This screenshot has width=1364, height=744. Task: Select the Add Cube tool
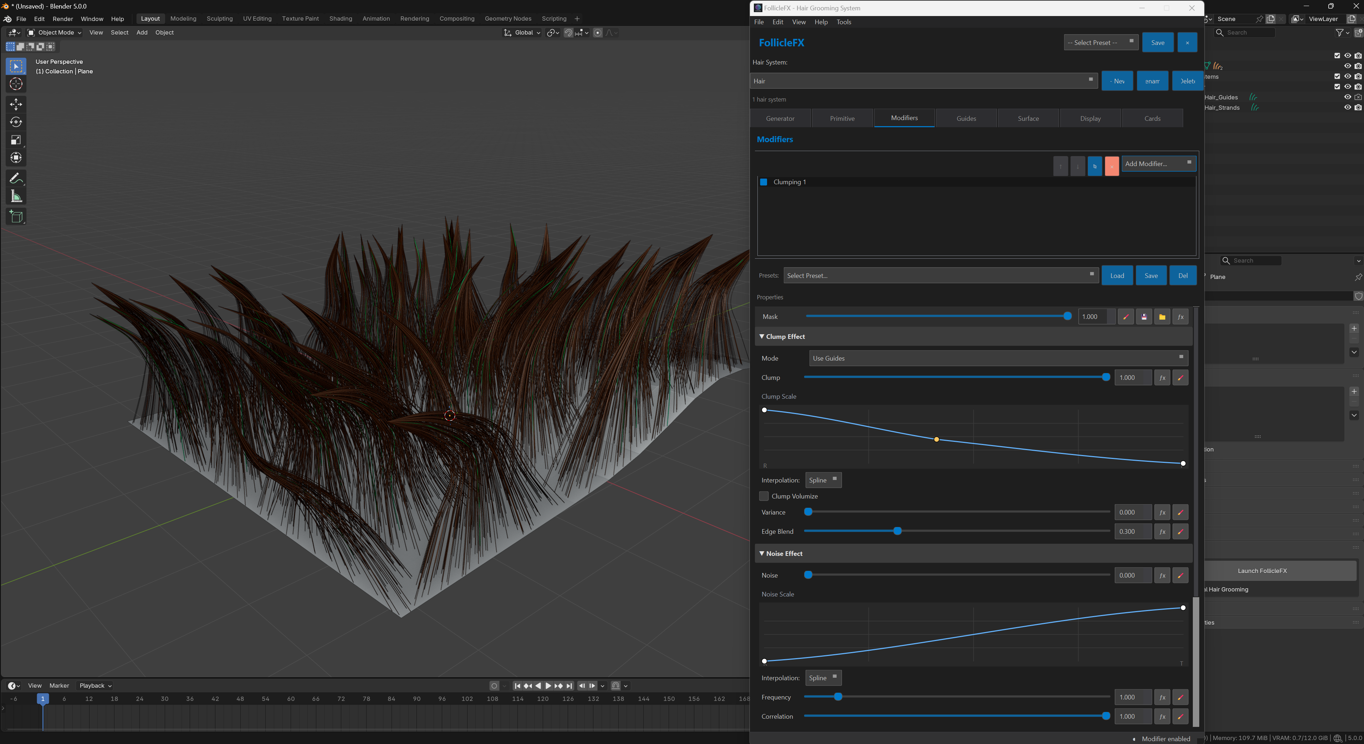pos(16,216)
